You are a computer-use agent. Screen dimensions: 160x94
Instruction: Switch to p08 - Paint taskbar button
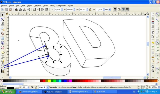[x=105, y=92]
